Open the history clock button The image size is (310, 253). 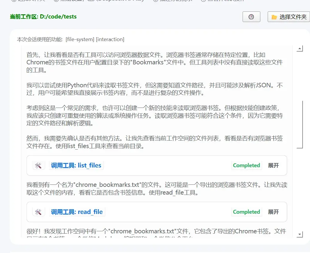(x=251, y=17)
